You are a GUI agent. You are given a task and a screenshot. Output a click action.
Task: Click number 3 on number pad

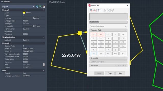point(108,46)
